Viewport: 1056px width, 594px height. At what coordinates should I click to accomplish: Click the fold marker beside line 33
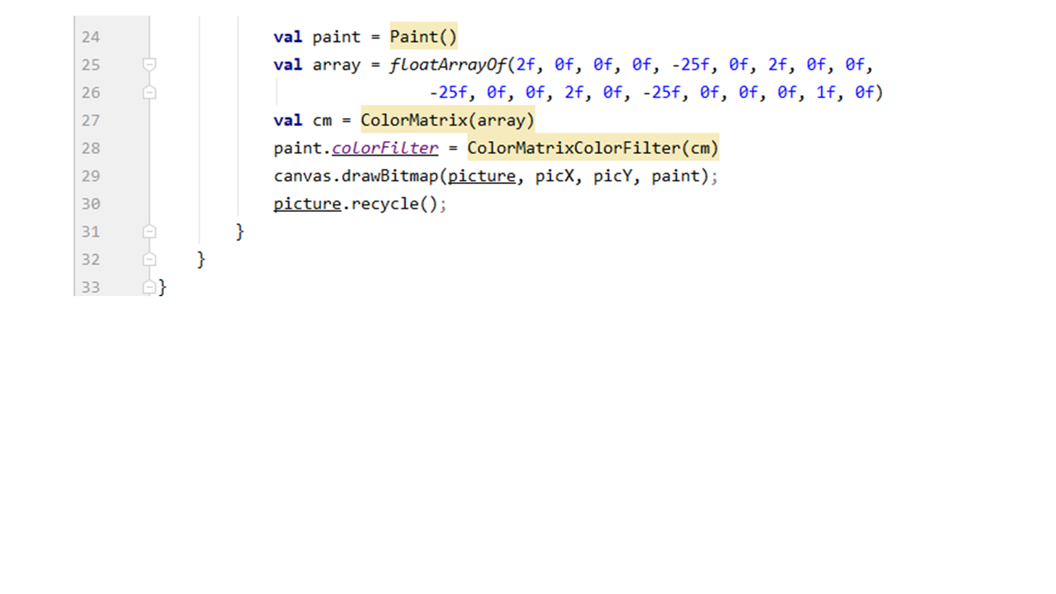coord(149,287)
